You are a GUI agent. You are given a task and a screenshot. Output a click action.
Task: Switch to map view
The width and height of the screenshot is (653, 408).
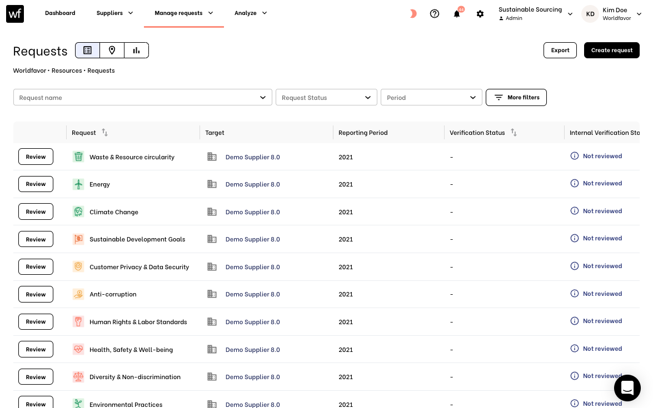[112, 51]
